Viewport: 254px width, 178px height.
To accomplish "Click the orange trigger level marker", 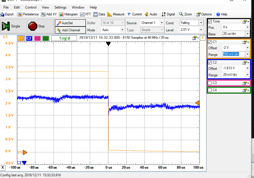I will click(x=197, y=103).
